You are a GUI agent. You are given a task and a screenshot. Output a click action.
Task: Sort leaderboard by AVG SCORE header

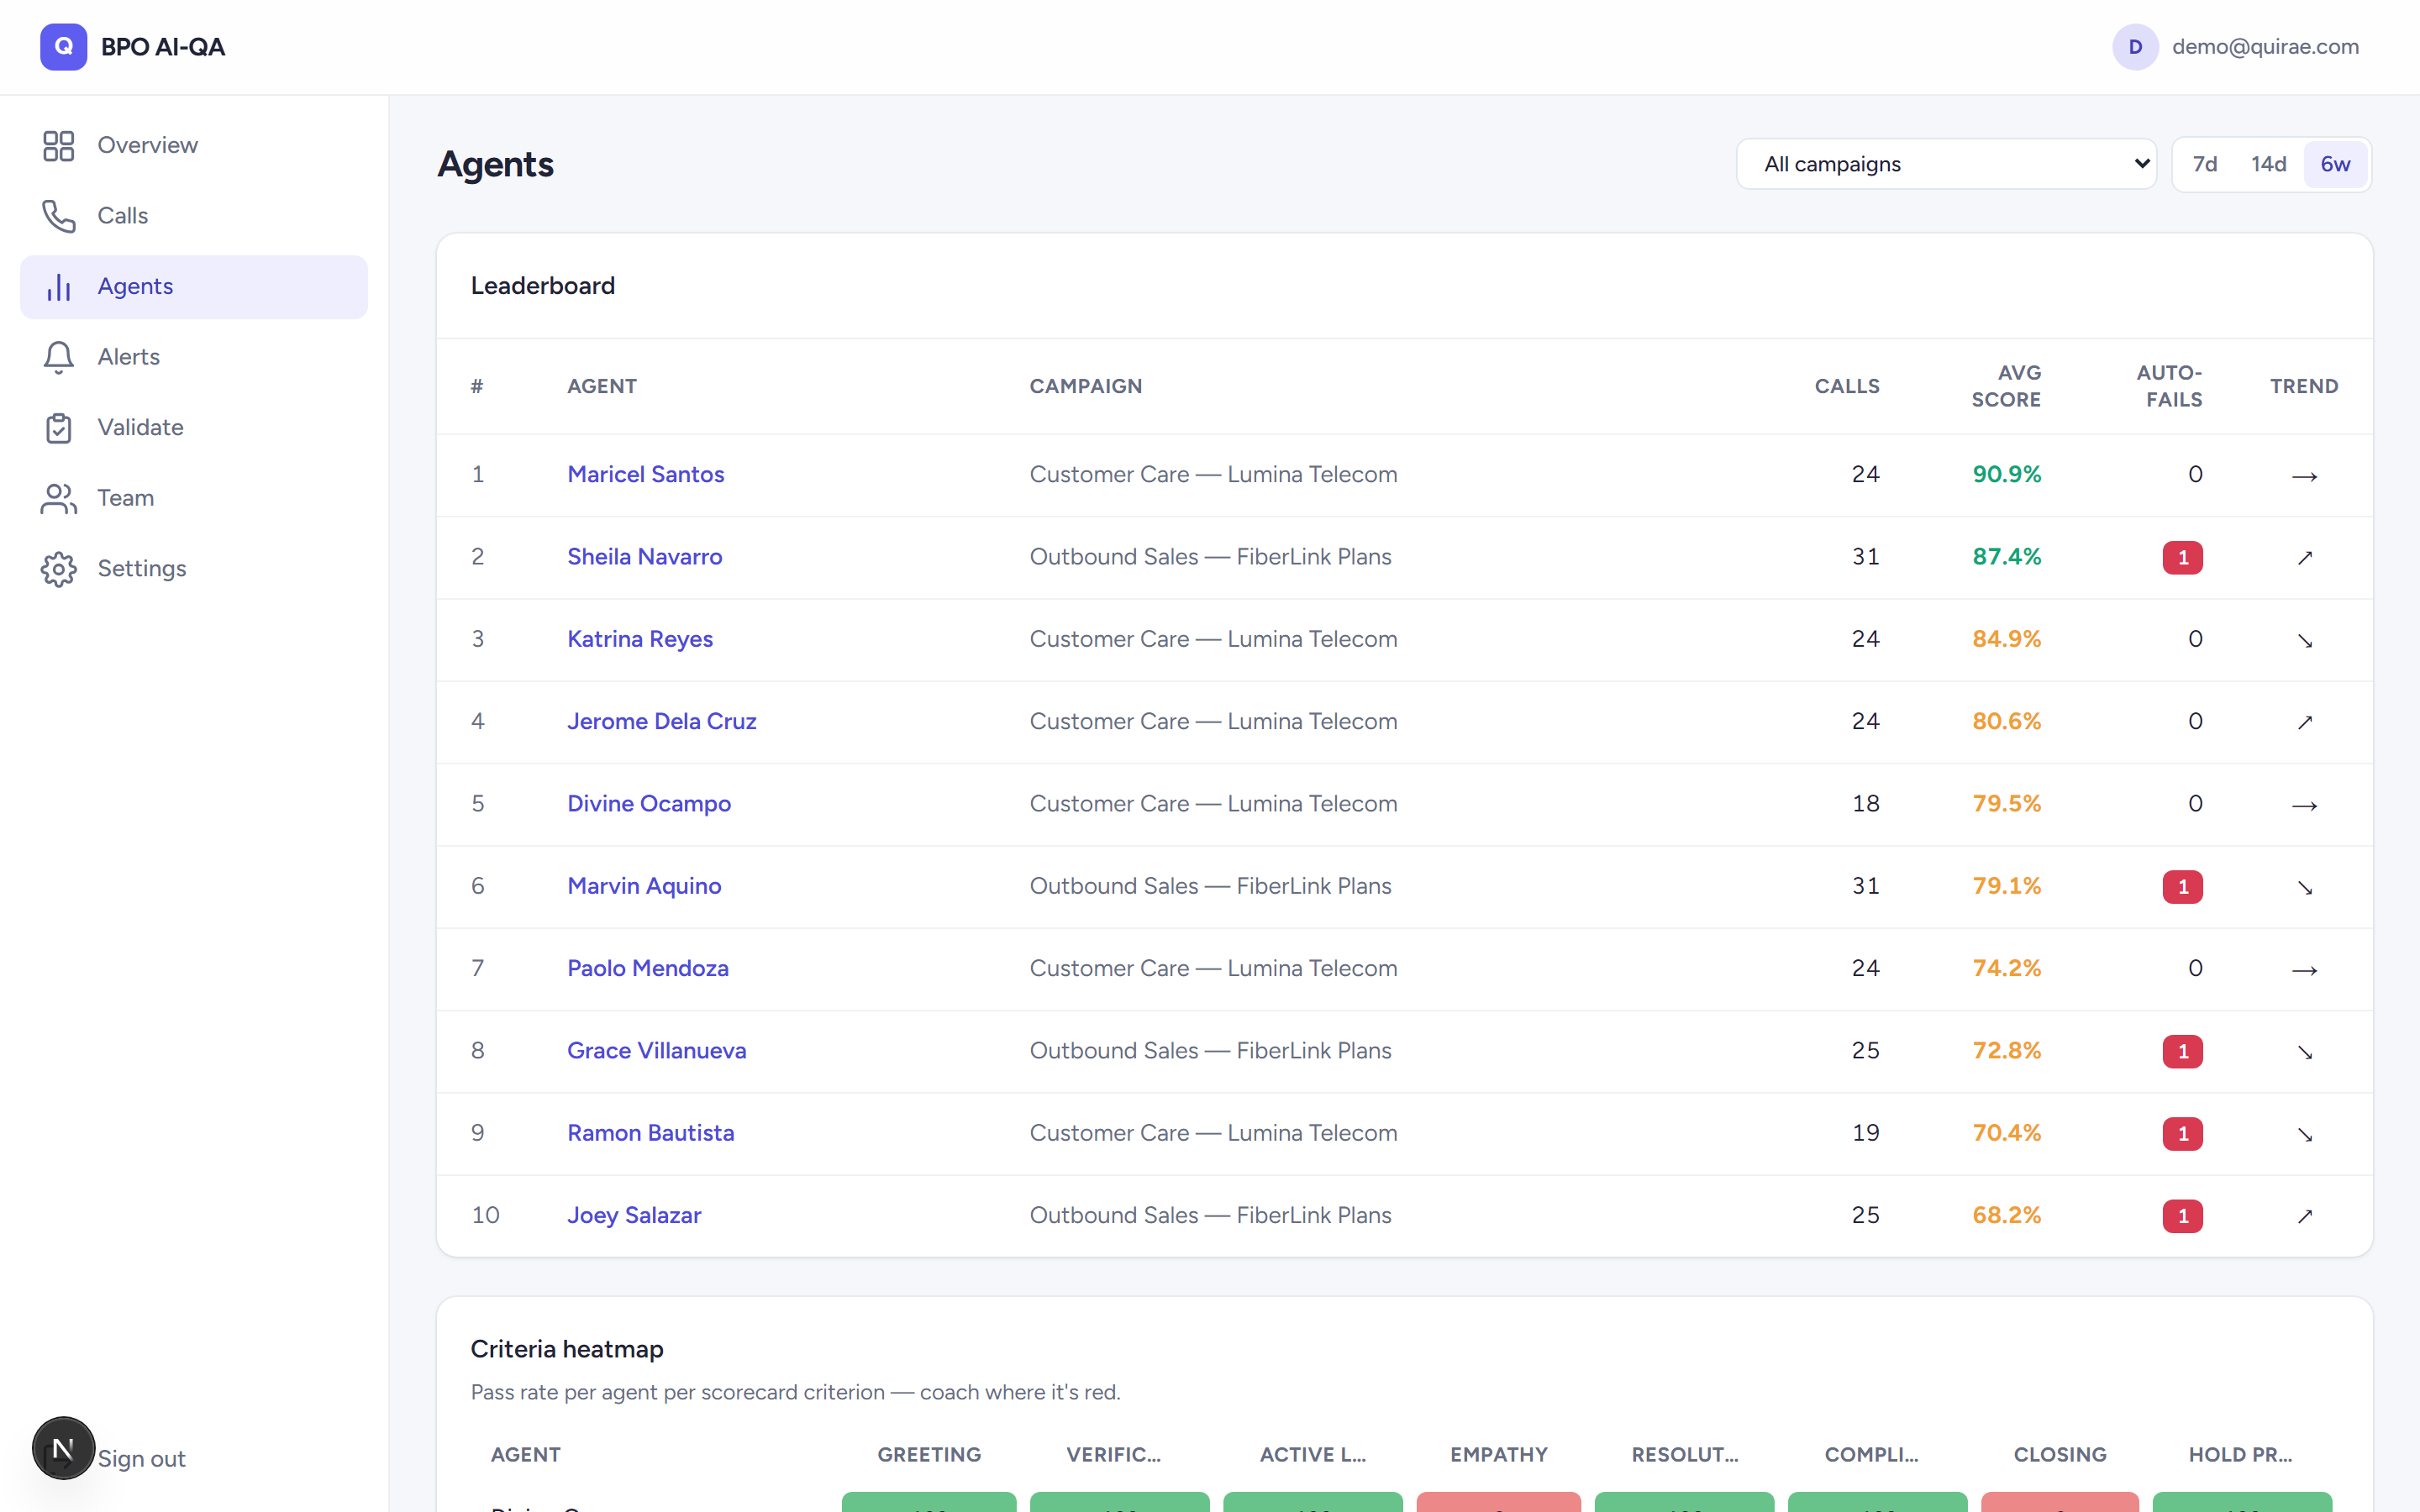(x=2006, y=386)
